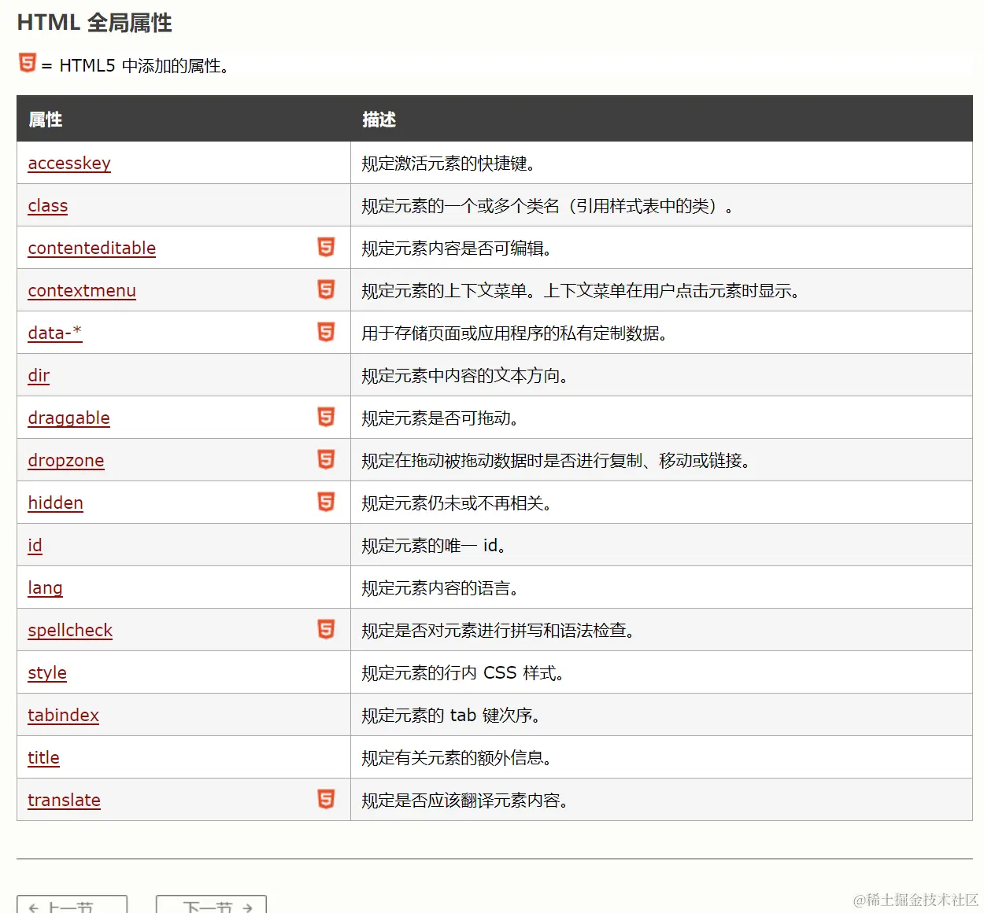
Task: Click description 规定元素仍未或不再相关。
Action: 457,503
